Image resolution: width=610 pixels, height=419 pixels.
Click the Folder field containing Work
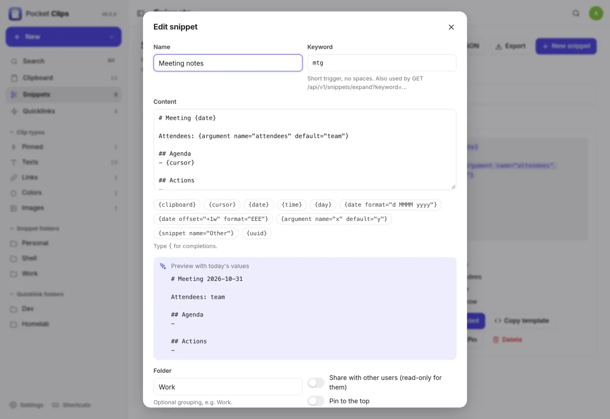coord(228,386)
